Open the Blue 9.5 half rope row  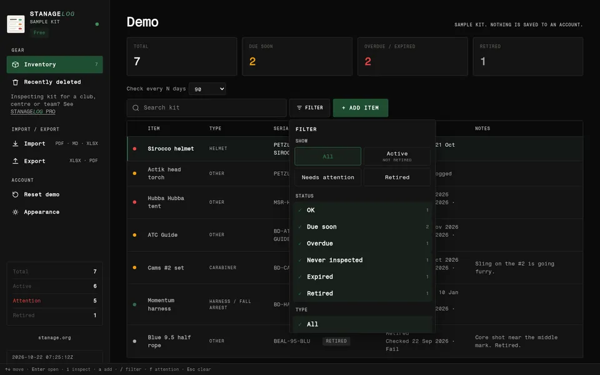(355, 341)
